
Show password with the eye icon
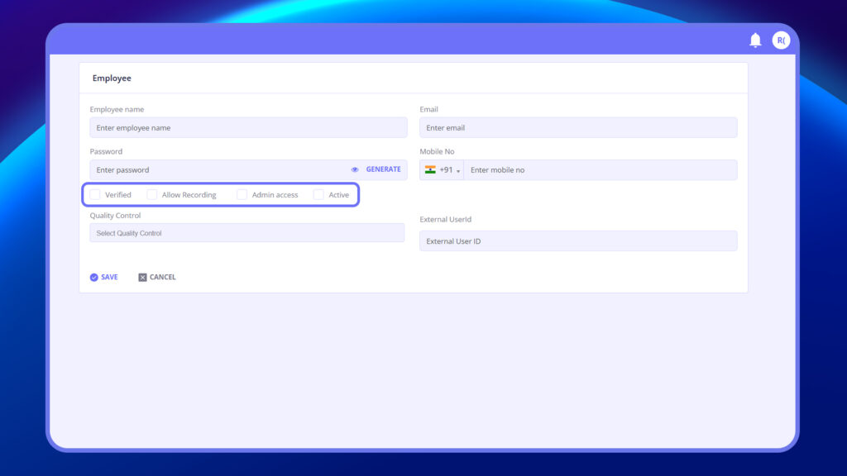[355, 169]
